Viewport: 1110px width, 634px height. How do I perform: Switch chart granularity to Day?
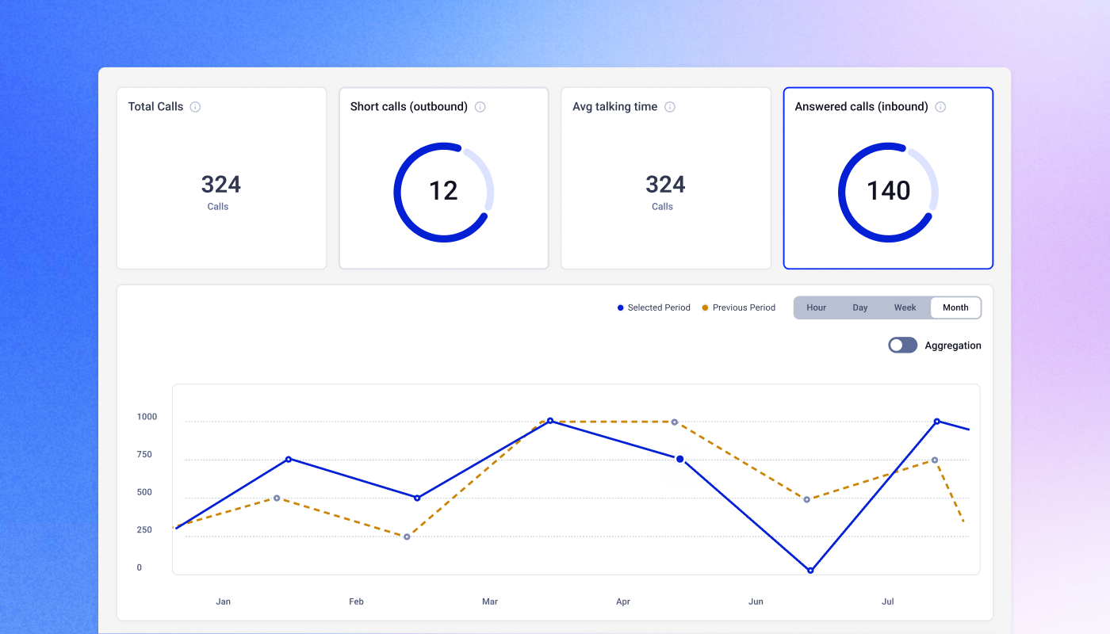860,307
